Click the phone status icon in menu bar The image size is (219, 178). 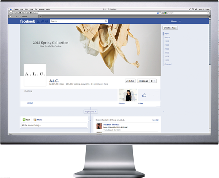pyautogui.click(x=189, y=9)
